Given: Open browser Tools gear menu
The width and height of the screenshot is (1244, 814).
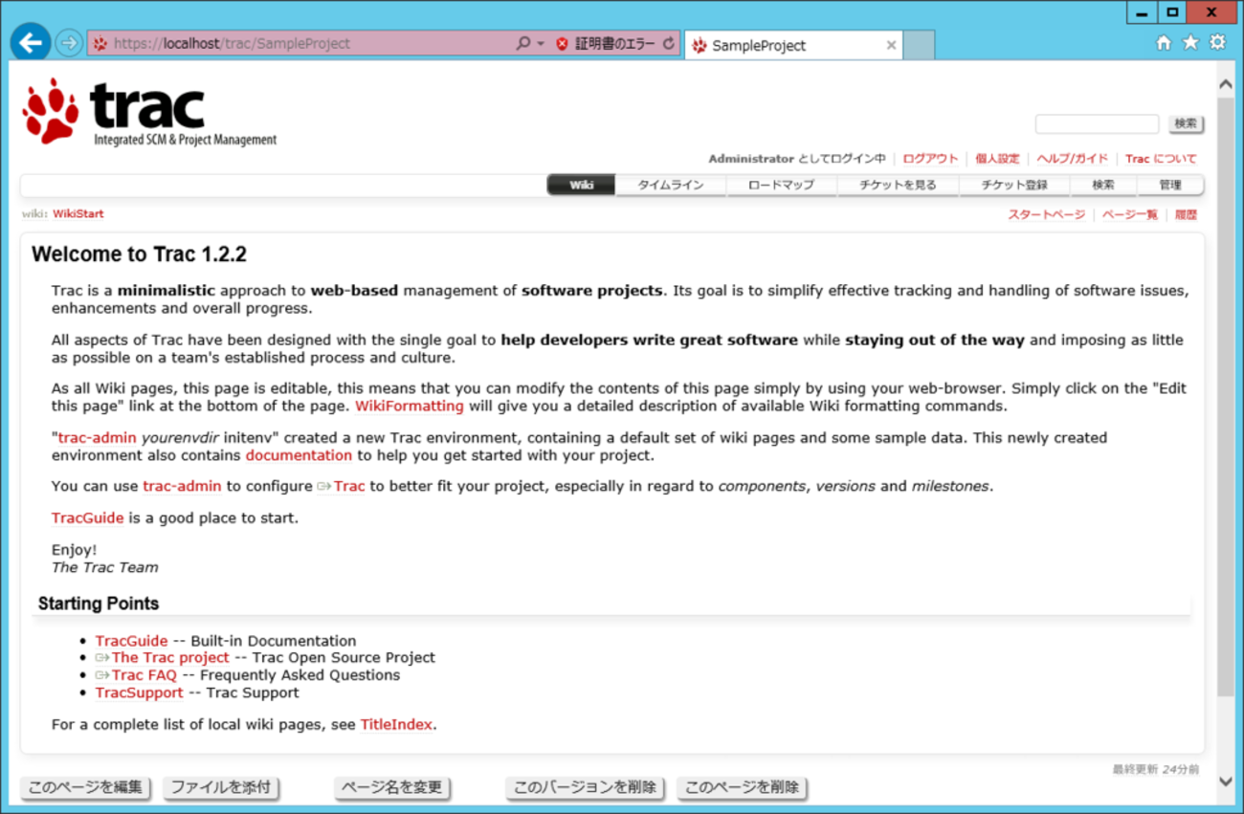Looking at the screenshot, I should click(1217, 42).
